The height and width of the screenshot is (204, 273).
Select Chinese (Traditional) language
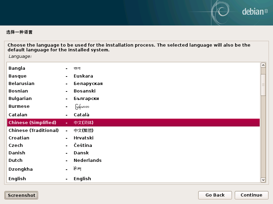[x=133, y=130]
